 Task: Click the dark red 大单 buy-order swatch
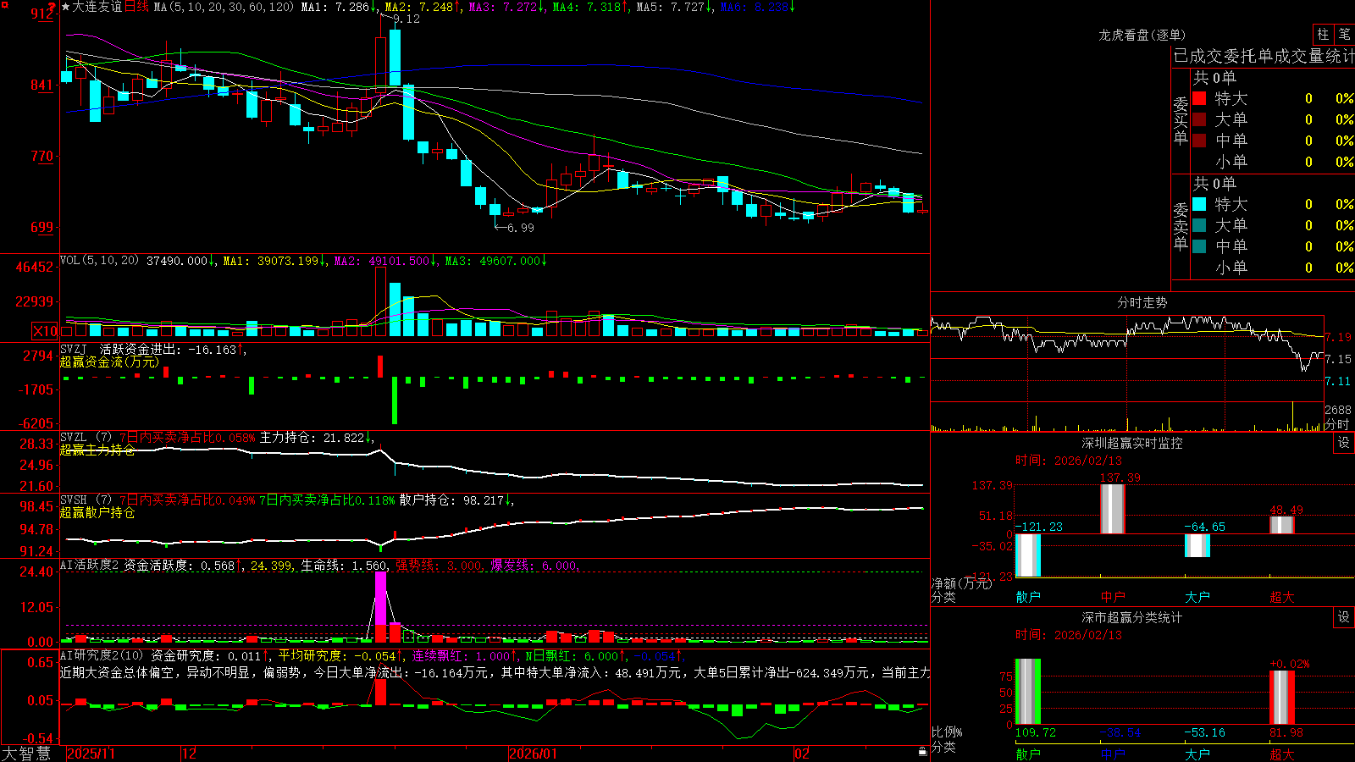click(1199, 119)
